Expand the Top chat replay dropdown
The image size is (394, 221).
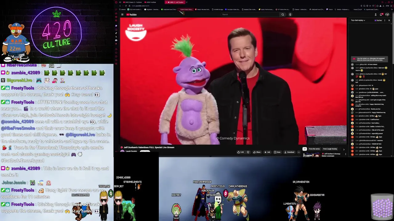tap(358, 20)
